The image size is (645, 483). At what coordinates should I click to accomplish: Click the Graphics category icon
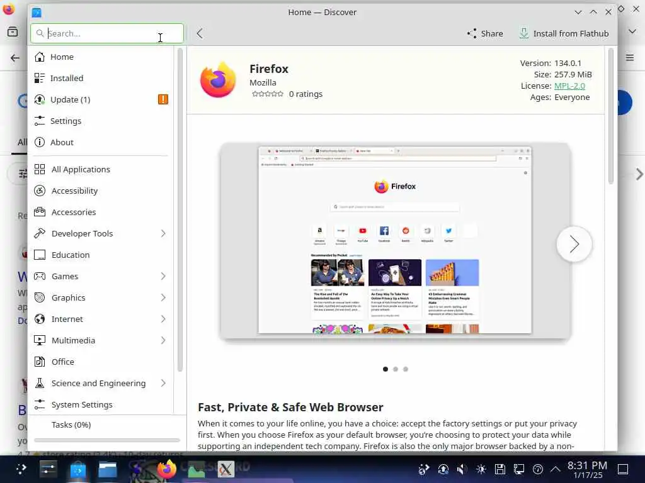(40, 297)
